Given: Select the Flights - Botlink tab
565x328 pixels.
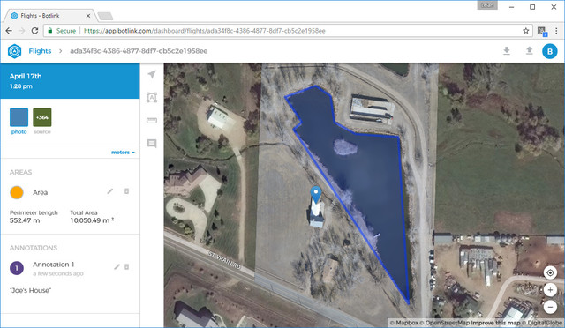Looking at the screenshot, I should tap(49, 16).
